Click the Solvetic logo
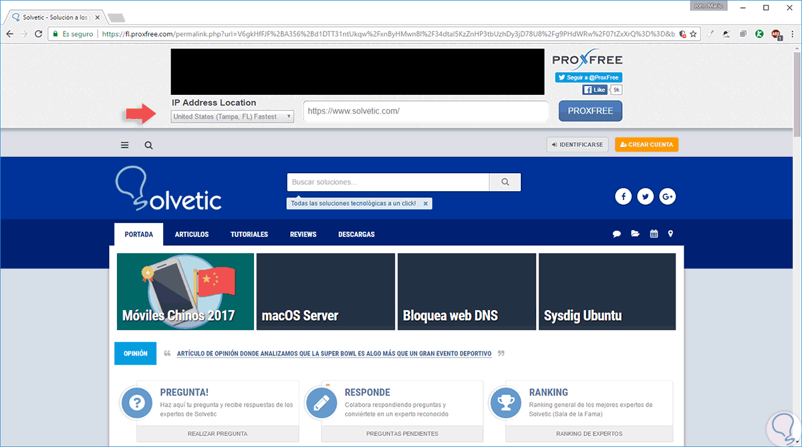Image resolution: width=802 pixels, height=447 pixels. click(168, 190)
